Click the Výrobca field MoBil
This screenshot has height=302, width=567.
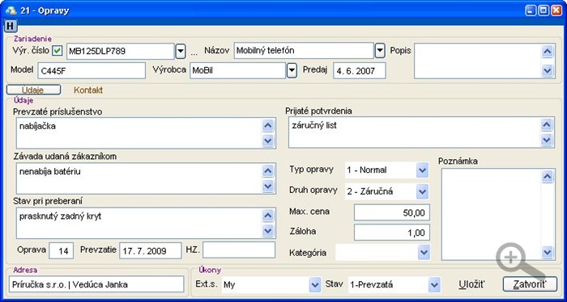(x=238, y=70)
